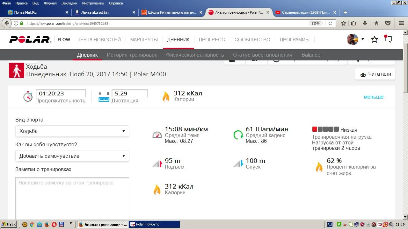Switch to the Лента akurochkin tab
The width and height of the screenshot is (408, 229).
105,12
